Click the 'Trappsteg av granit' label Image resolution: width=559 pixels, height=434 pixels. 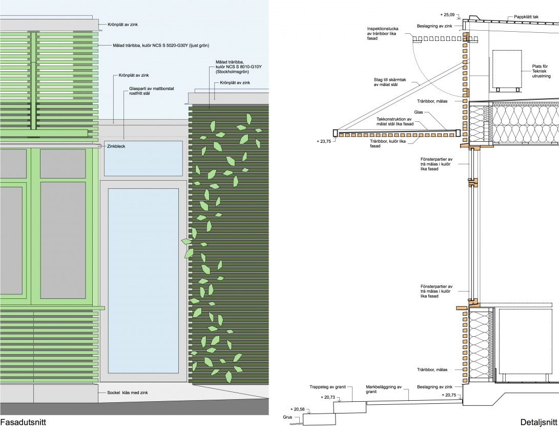327,387
